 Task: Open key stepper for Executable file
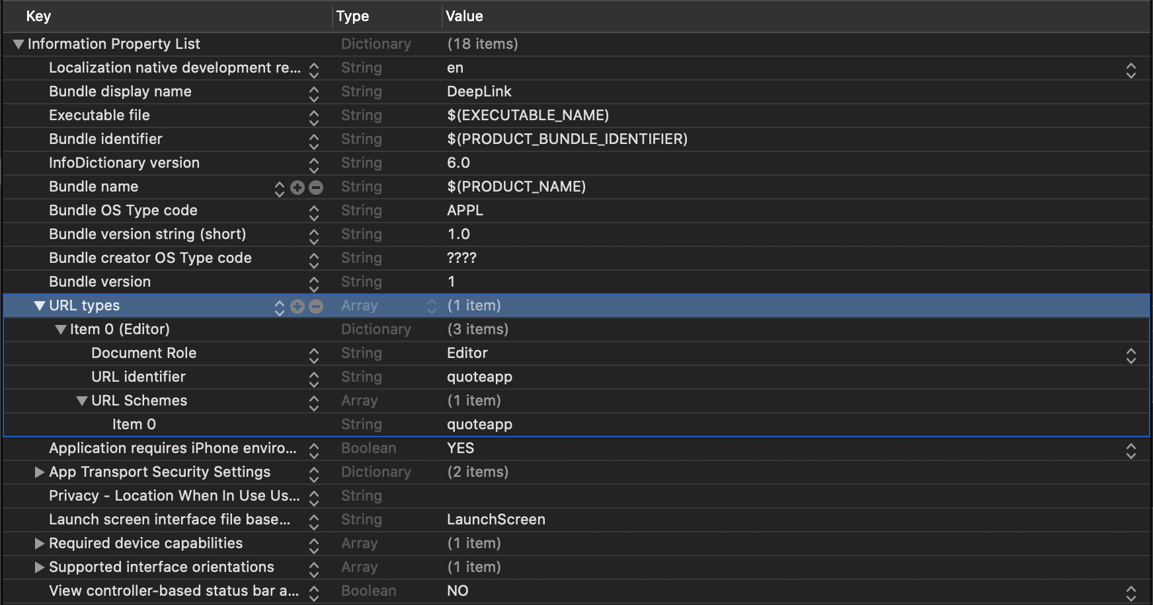tap(314, 118)
